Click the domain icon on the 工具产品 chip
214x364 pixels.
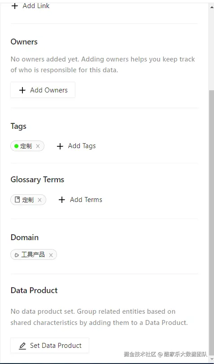[17, 255]
